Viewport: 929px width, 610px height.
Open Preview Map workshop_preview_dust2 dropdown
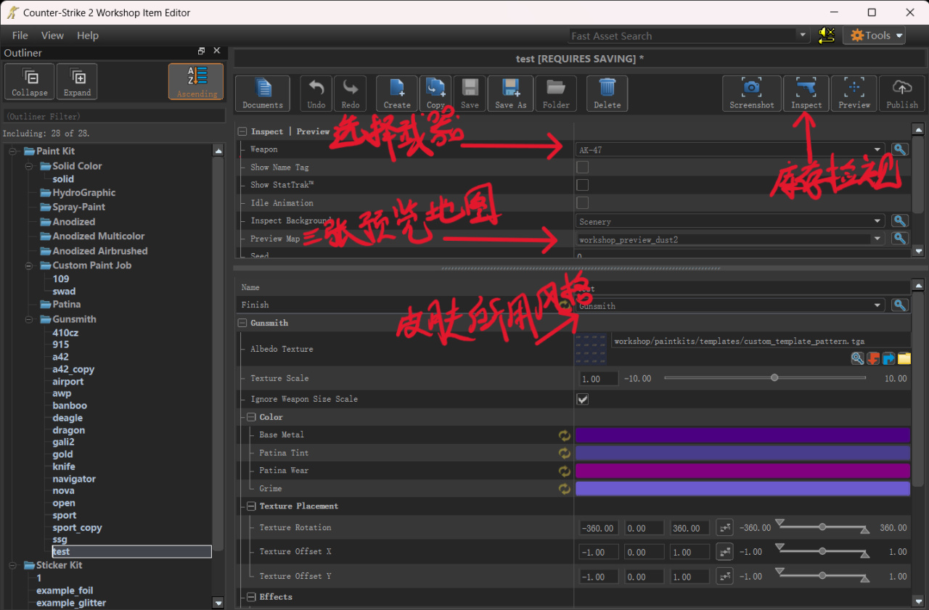[x=730, y=239]
